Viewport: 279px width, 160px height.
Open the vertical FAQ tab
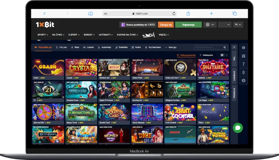[234, 58]
